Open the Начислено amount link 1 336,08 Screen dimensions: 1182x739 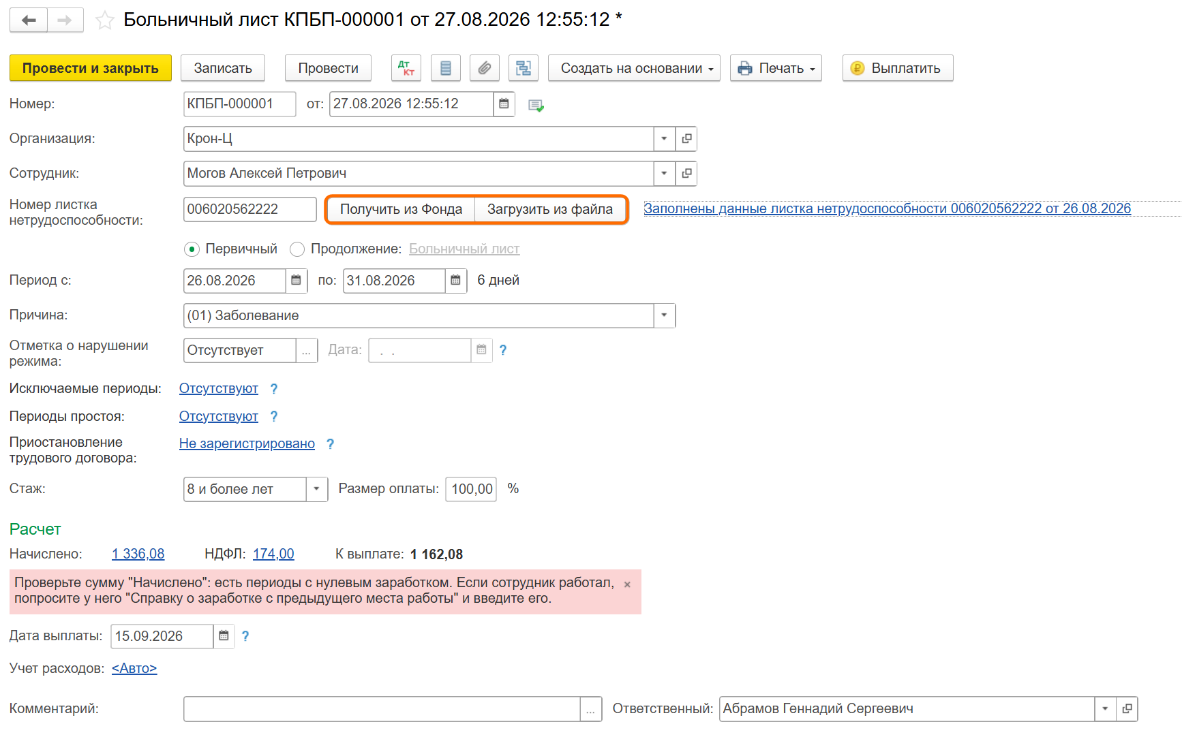pos(138,554)
